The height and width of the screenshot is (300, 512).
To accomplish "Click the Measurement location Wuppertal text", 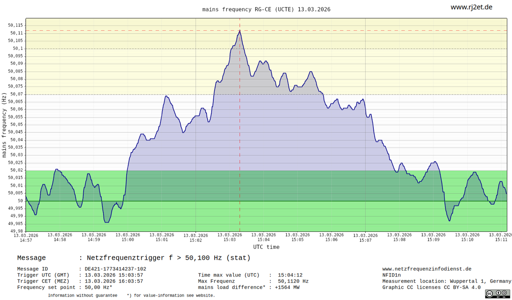I will 447,281.
